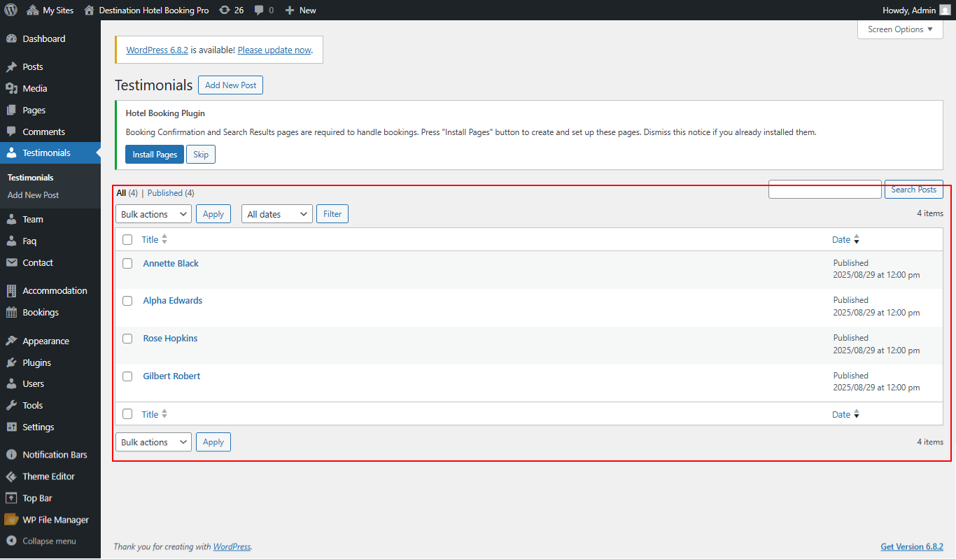Open WordPress link in footer
The width and height of the screenshot is (956, 559).
pyautogui.click(x=232, y=546)
